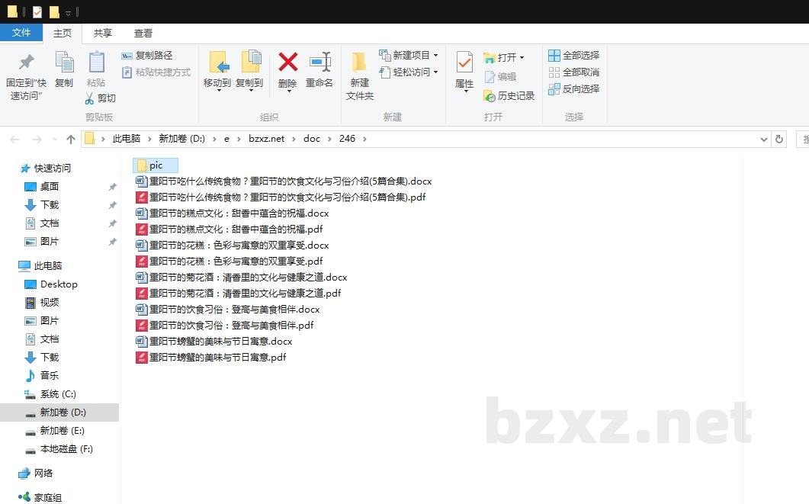Click the Rename icon in ribbon

[x=319, y=63]
